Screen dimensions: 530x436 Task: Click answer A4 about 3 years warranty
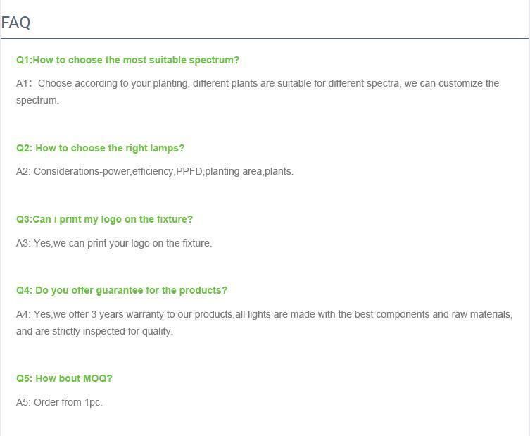pyautogui.click(x=265, y=323)
